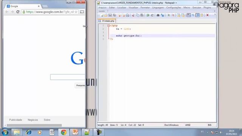Click the Close All toolbar icon
The image size is (242, 136).
coord(124,15)
